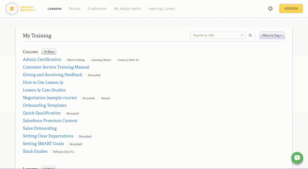Clear the search field with the x icon

[242, 35]
